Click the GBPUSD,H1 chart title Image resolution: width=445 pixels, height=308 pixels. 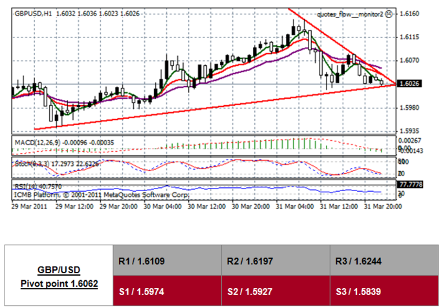pos(33,12)
